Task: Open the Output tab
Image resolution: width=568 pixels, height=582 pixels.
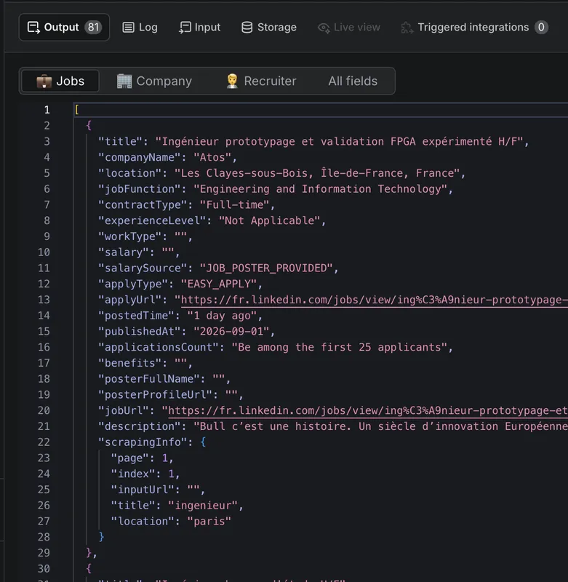Action: pos(64,27)
